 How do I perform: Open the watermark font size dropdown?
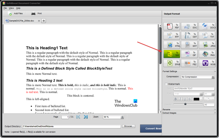[209, 94]
